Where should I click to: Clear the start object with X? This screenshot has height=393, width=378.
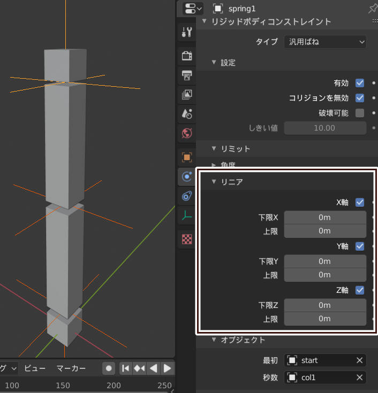359,360
